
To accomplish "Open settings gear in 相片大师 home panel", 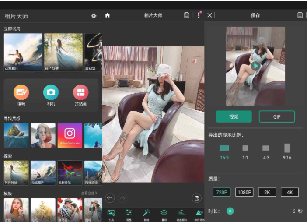I will [94, 16].
